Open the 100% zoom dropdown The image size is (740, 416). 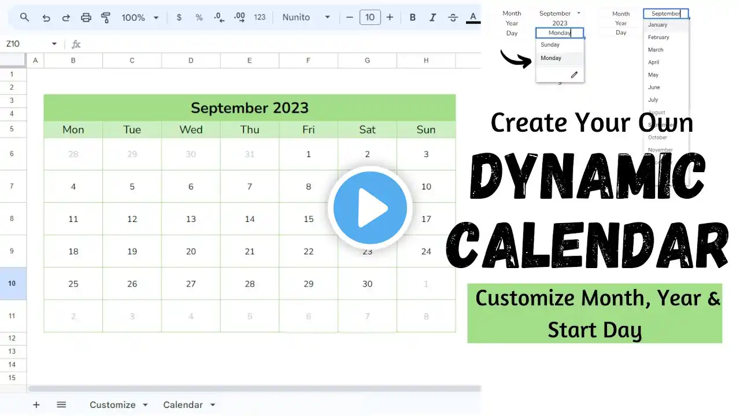[140, 17]
